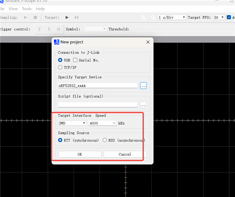Click the Threshold input field
Screen dimensions: 235x197
point(184,29)
